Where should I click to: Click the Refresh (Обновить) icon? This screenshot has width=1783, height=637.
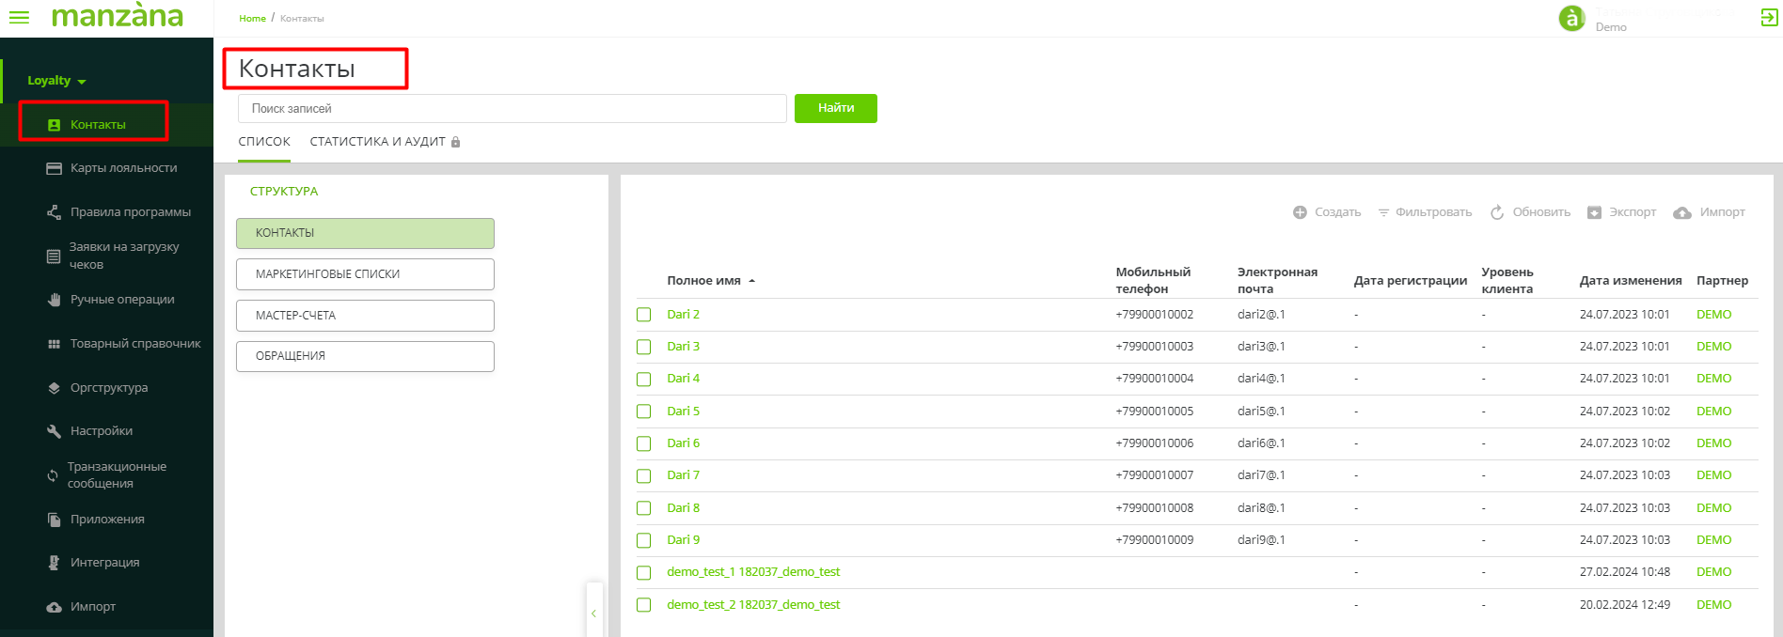(1497, 212)
